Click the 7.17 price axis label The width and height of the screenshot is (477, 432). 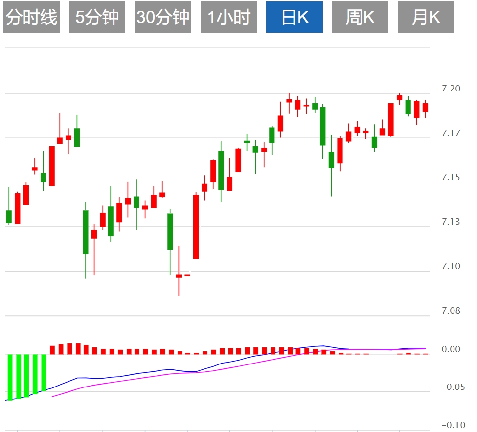[451, 133]
